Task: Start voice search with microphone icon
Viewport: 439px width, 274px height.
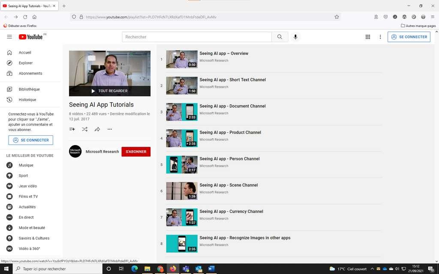Action: pyautogui.click(x=295, y=37)
